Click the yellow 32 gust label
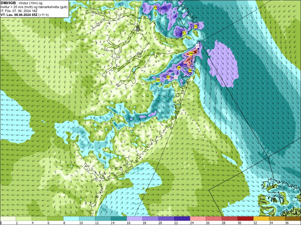The image size is (301, 225). (168, 77)
